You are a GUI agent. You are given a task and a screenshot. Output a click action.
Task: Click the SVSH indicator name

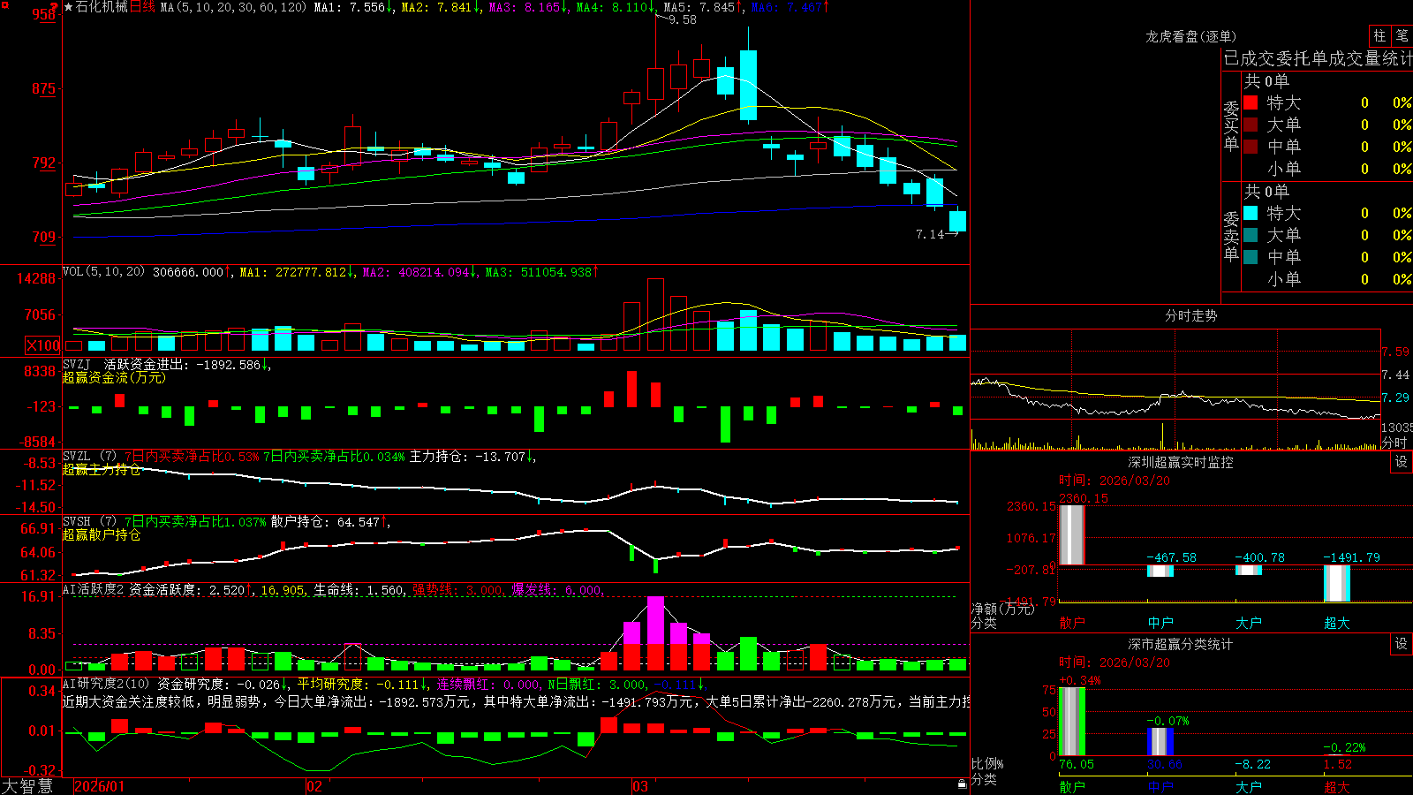(x=77, y=521)
